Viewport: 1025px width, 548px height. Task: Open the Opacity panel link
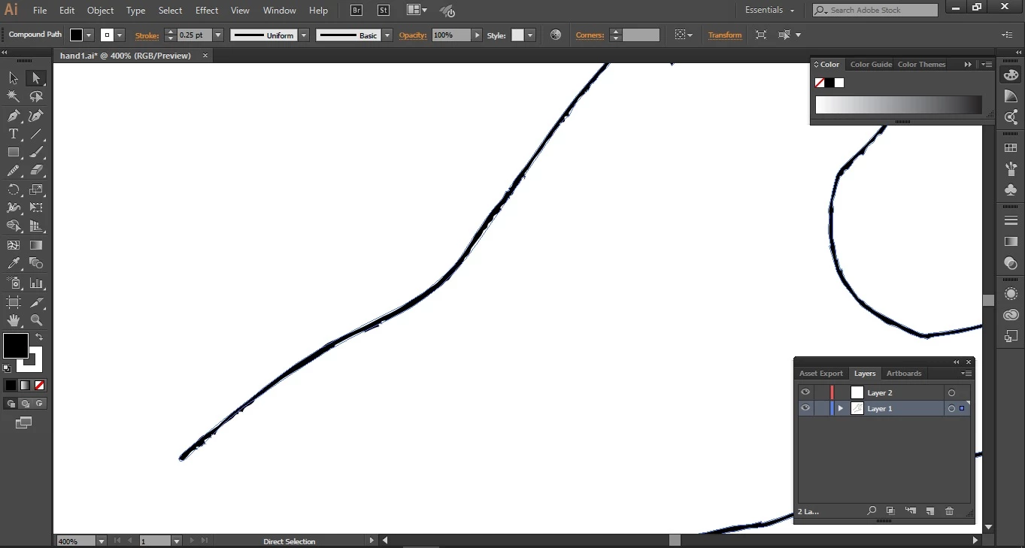pos(413,35)
